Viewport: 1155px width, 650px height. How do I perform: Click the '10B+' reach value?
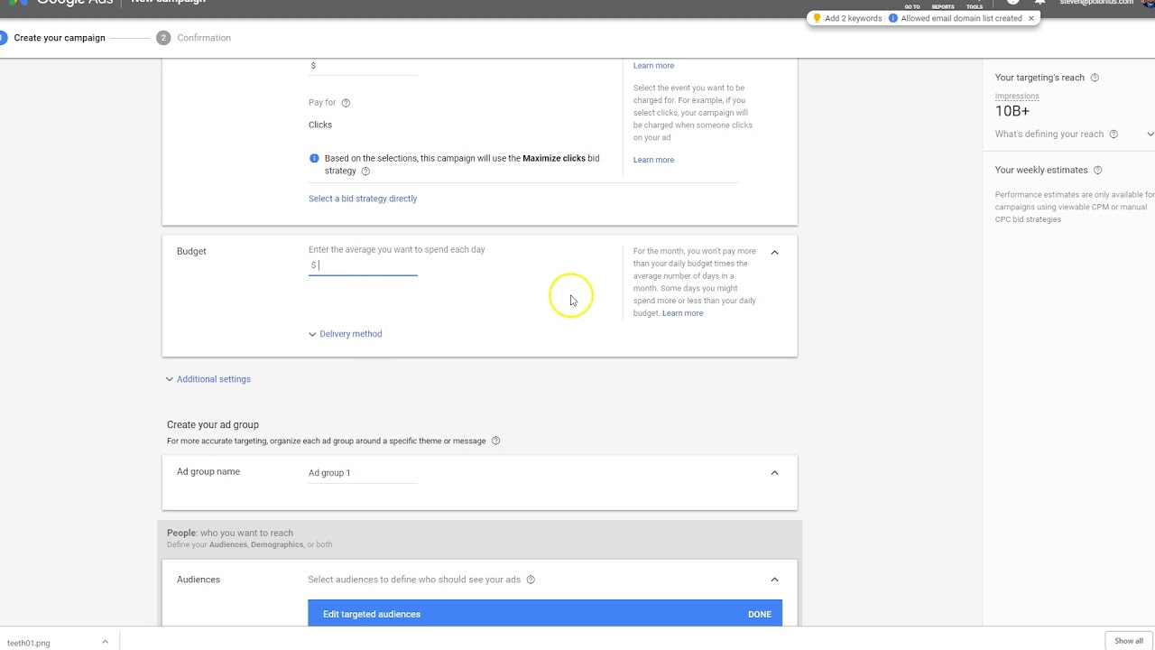(x=1012, y=111)
